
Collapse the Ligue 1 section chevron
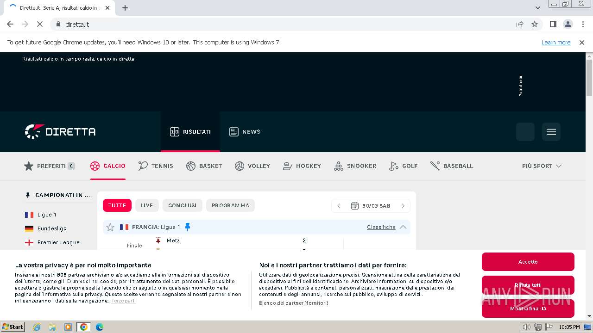pos(403,227)
